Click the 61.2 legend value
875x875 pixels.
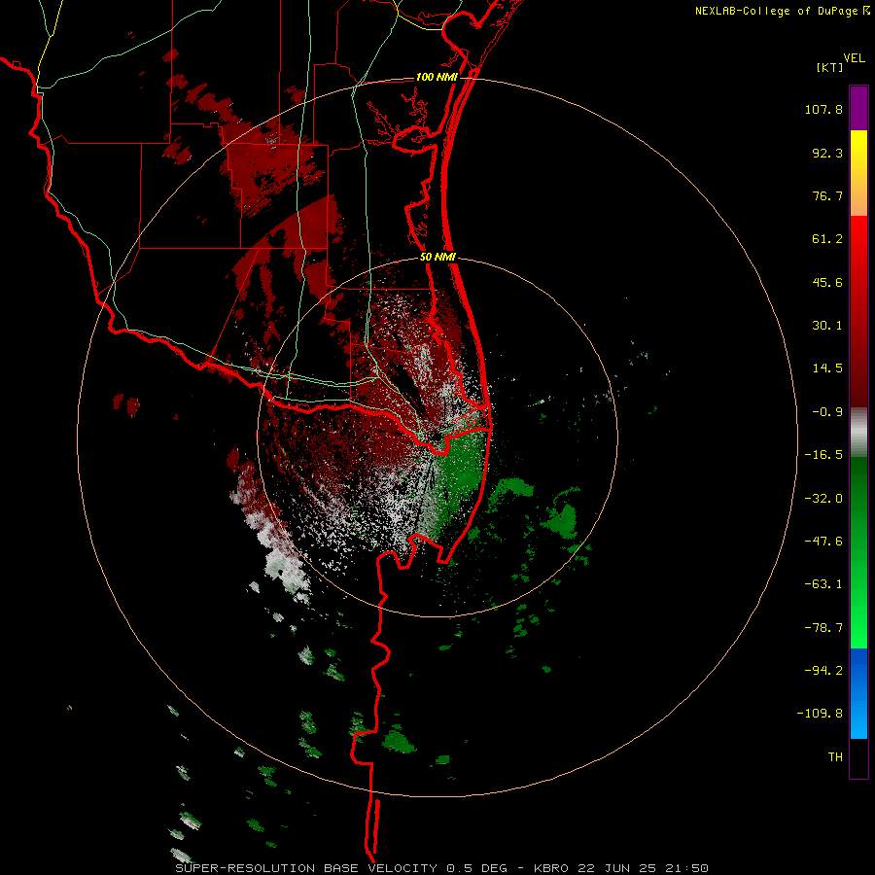point(827,239)
